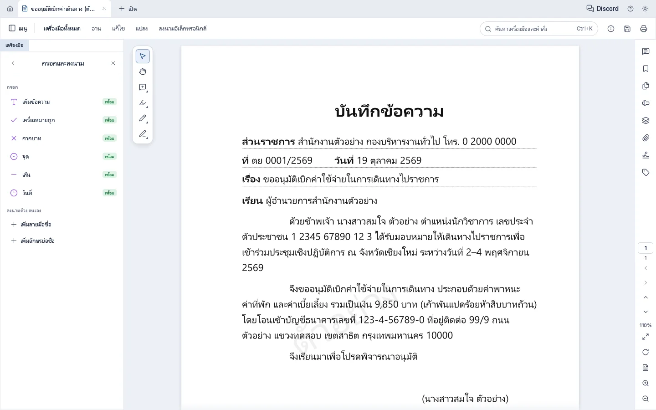
Task: Open the attachments paperclip panel
Action: coord(646,138)
